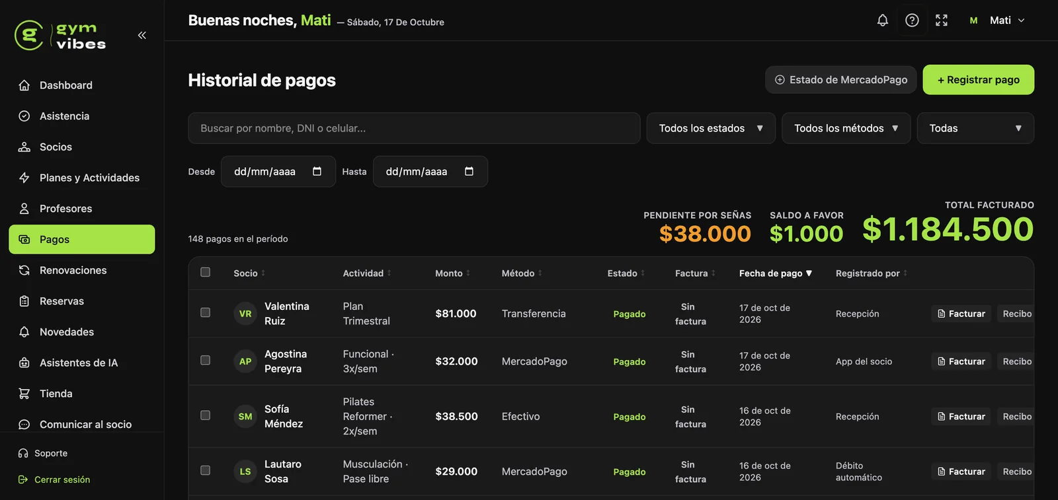Focus the search by nombre, DNI o celular field
Viewport: 1058px width, 500px height.
click(414, 128)
